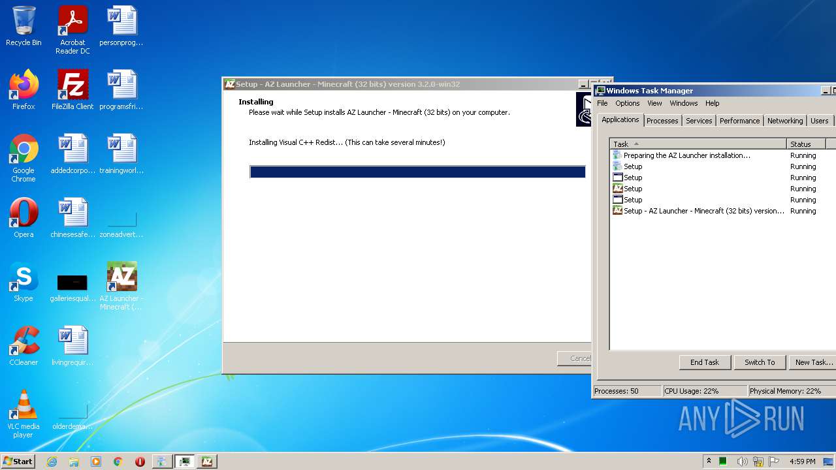836x470 pixels.
Task: Open the AZ Launcher - Minecraft desktop shortcut
Action: pyautogui.click(x=121, y=286)
